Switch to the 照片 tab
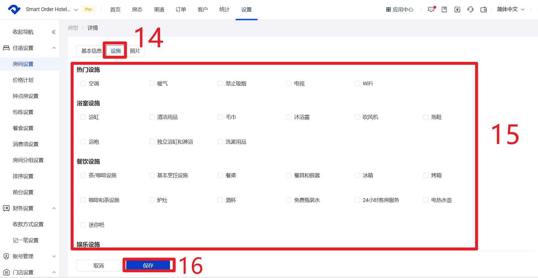This screenshot has height=278, width=538. 135,51
